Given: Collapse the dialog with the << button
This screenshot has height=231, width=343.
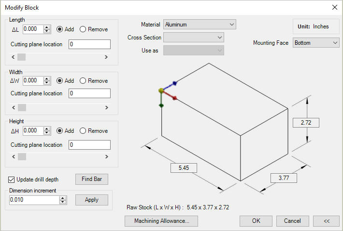Looking at the screenshot, I should tap(326, 221).
